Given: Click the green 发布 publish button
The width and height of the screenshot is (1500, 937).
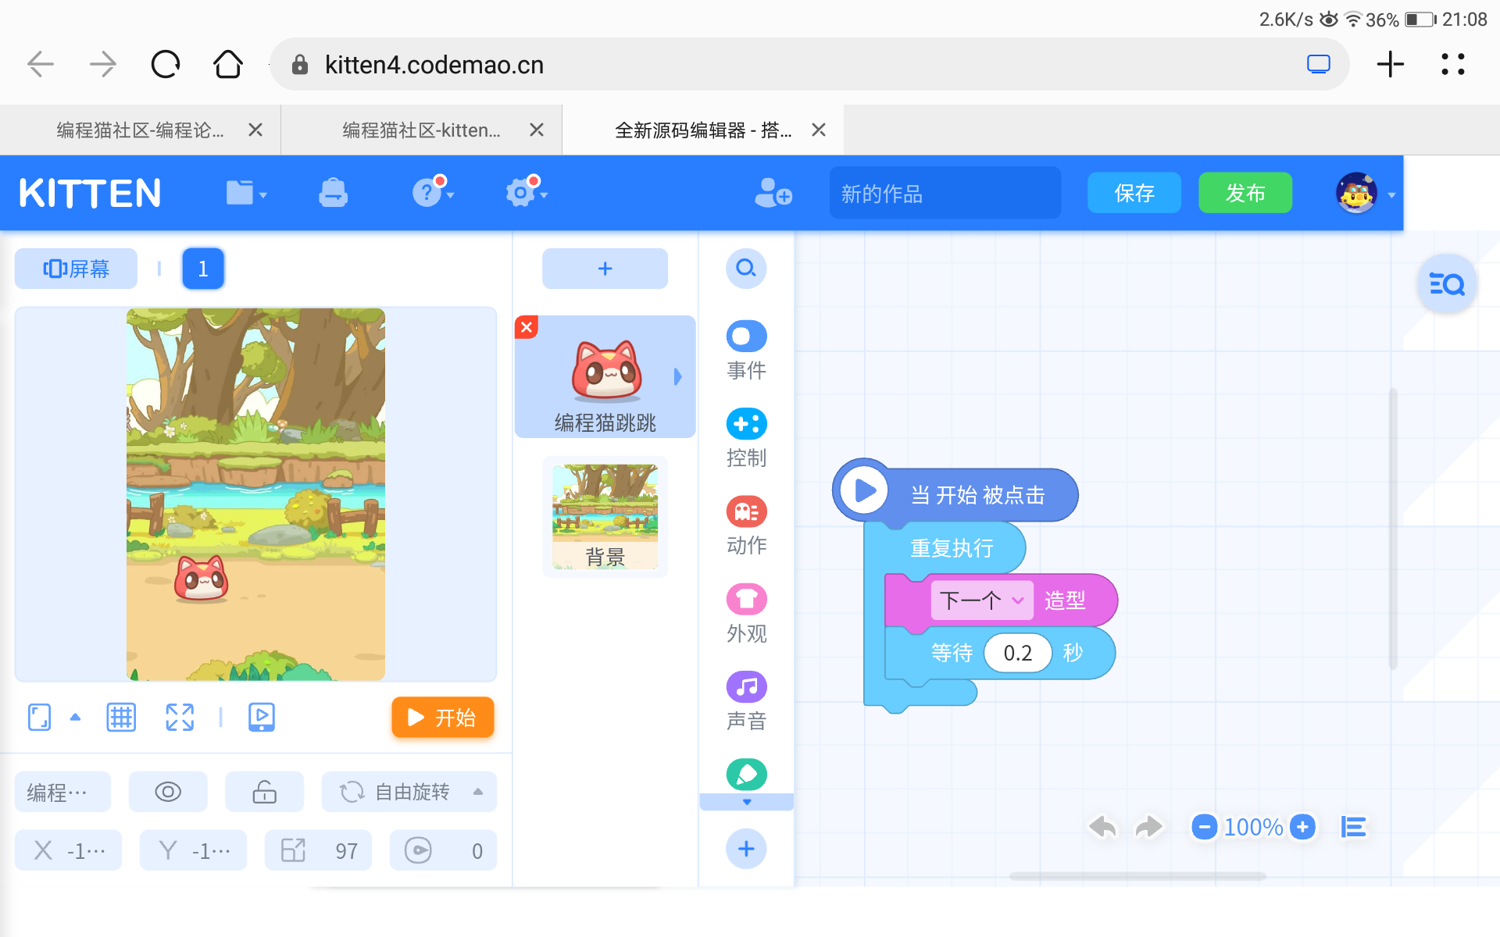Looking at the screenshot, I should tap(1245, 193).
